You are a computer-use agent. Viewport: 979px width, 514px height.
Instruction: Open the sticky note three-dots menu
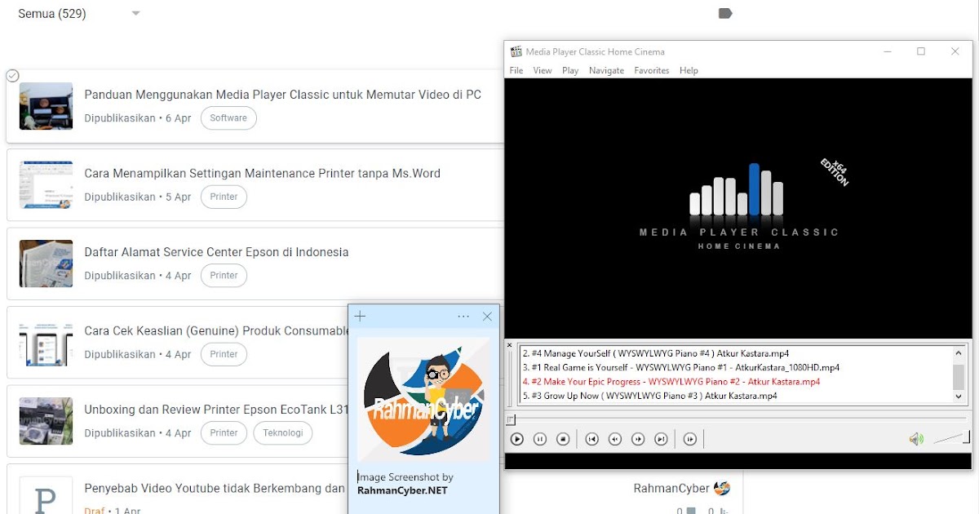point(463,317)
